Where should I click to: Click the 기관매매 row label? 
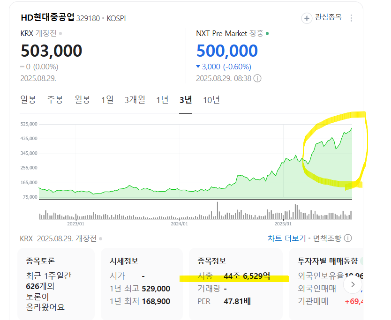coord(313,301)
